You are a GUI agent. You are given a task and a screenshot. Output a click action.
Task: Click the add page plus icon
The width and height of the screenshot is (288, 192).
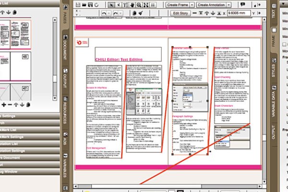pyautogui.click(x=4, y=105)
